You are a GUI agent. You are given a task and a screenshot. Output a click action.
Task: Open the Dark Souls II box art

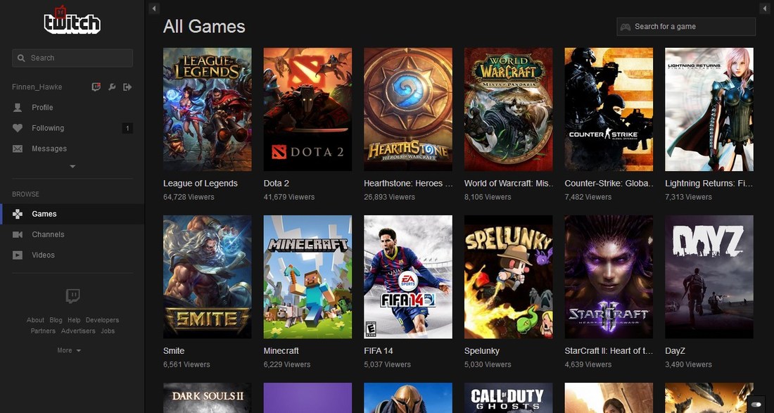[x=208, y=398]
